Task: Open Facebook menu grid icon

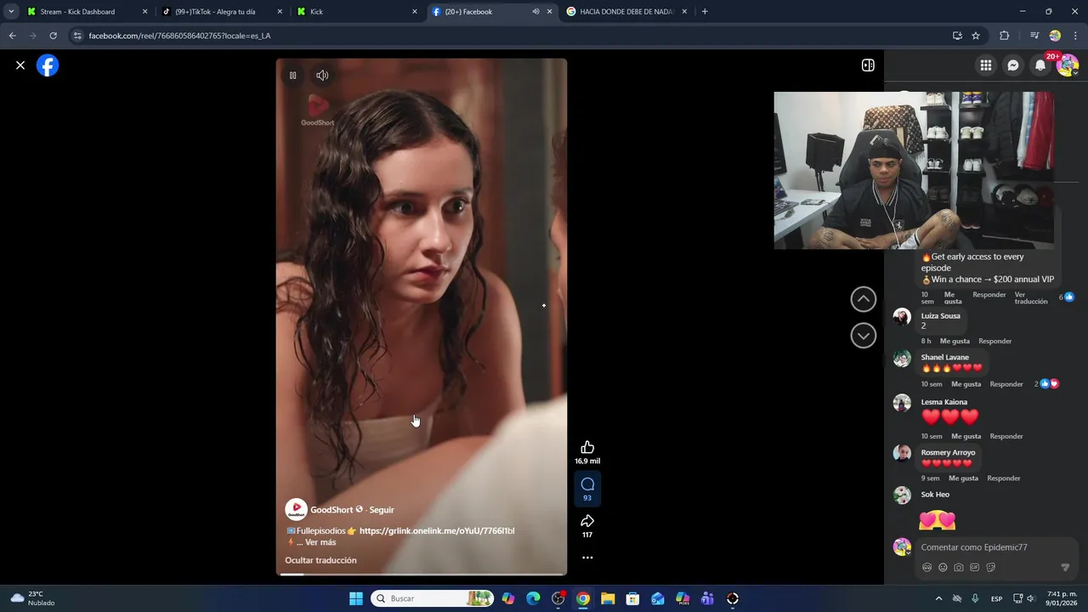Action: click(x=986, y=65)
